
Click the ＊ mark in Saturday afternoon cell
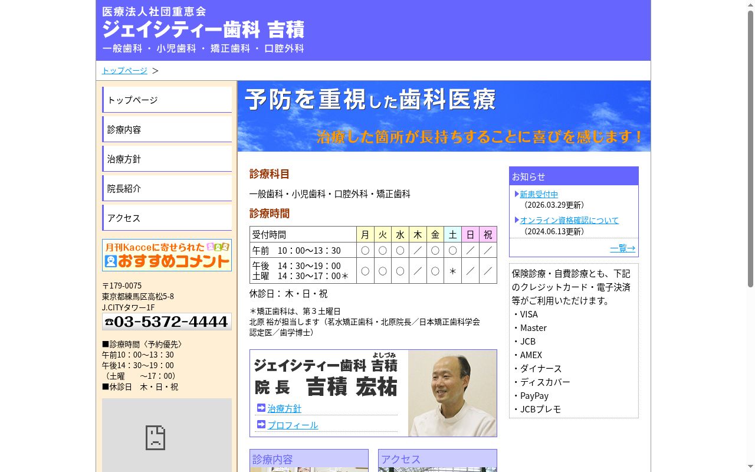click(452, 271)
